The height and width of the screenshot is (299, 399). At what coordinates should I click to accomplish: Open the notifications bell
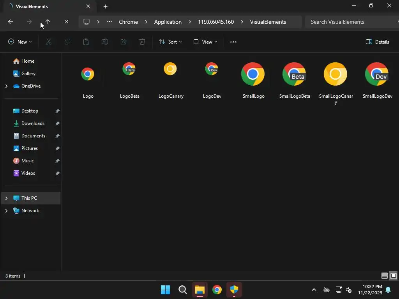tap(388, 290)
